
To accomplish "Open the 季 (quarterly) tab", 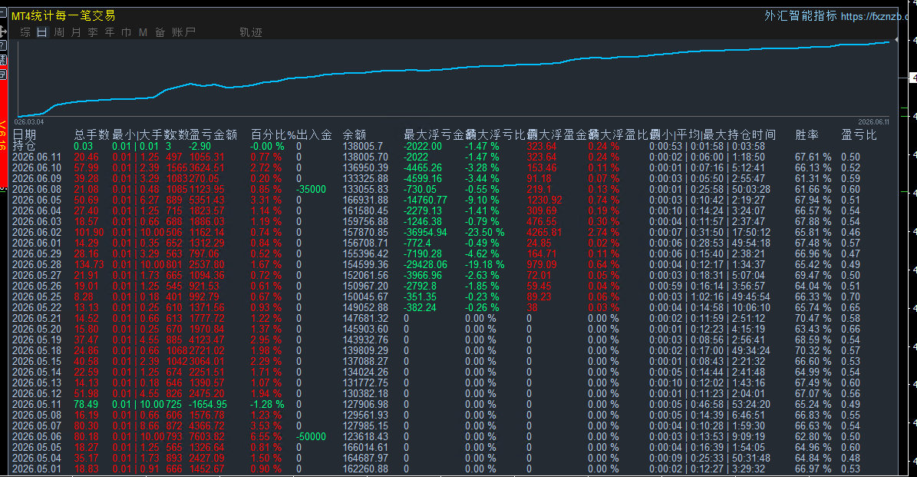I will (x=93, y=32).
